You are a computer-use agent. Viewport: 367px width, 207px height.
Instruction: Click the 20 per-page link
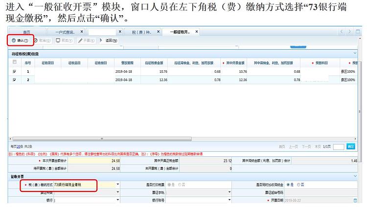(18, 146)
